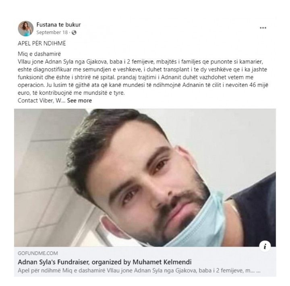Click the link info "i" icon
Screen dimensions: 290x286
coord(265,246)
